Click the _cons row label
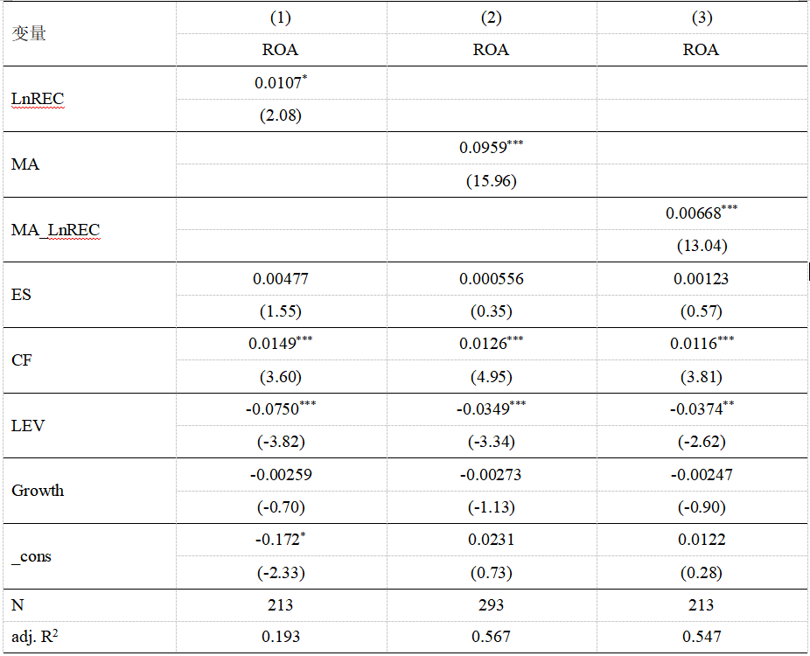Image resolution: width=810 pixels, height=656 pixels. click(31, 556)
